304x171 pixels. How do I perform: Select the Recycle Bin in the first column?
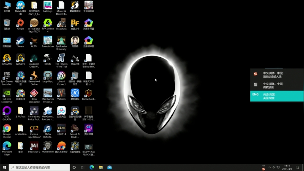coord(7,24)
